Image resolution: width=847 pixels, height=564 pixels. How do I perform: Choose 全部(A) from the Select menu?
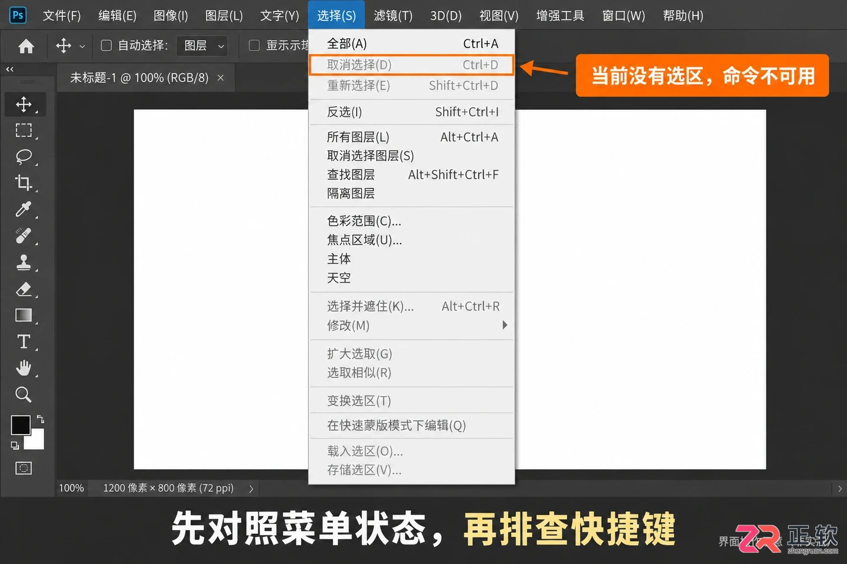tap(412, 43)
